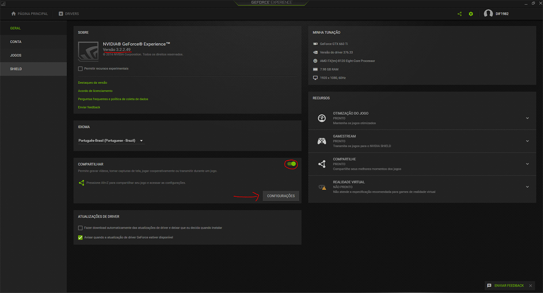The height and width of the screenshot is (293, 543).
Task: Click the Otimização do Jogo gauge icon
Action: [x=322, y=118]
